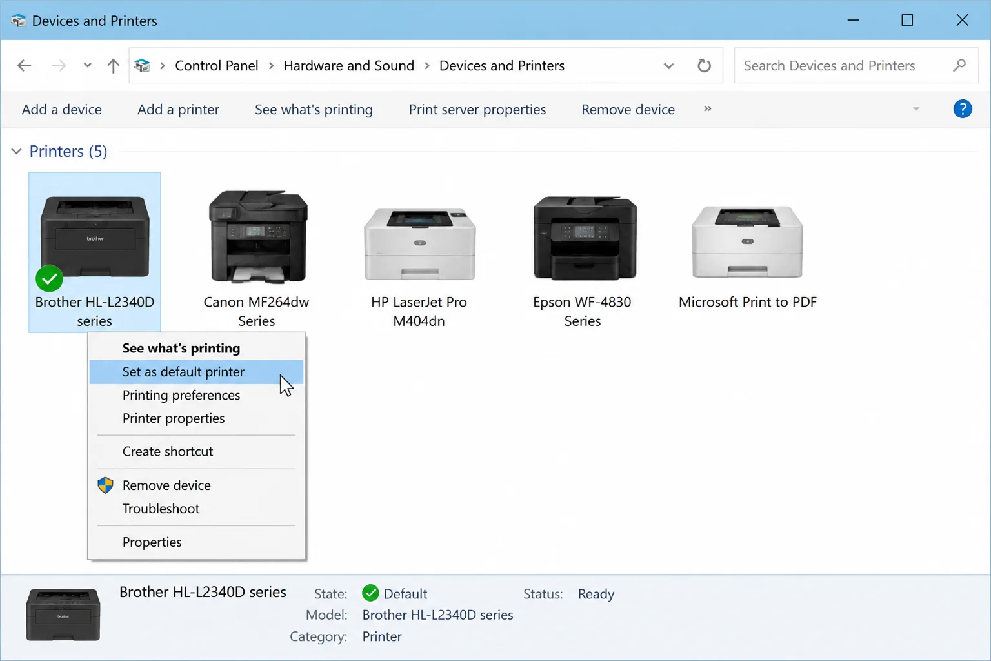Open breadcrumb arrow after Hardware and Sound
The width and height of the screenshot is (991, 661).
[x=426, y=66]
